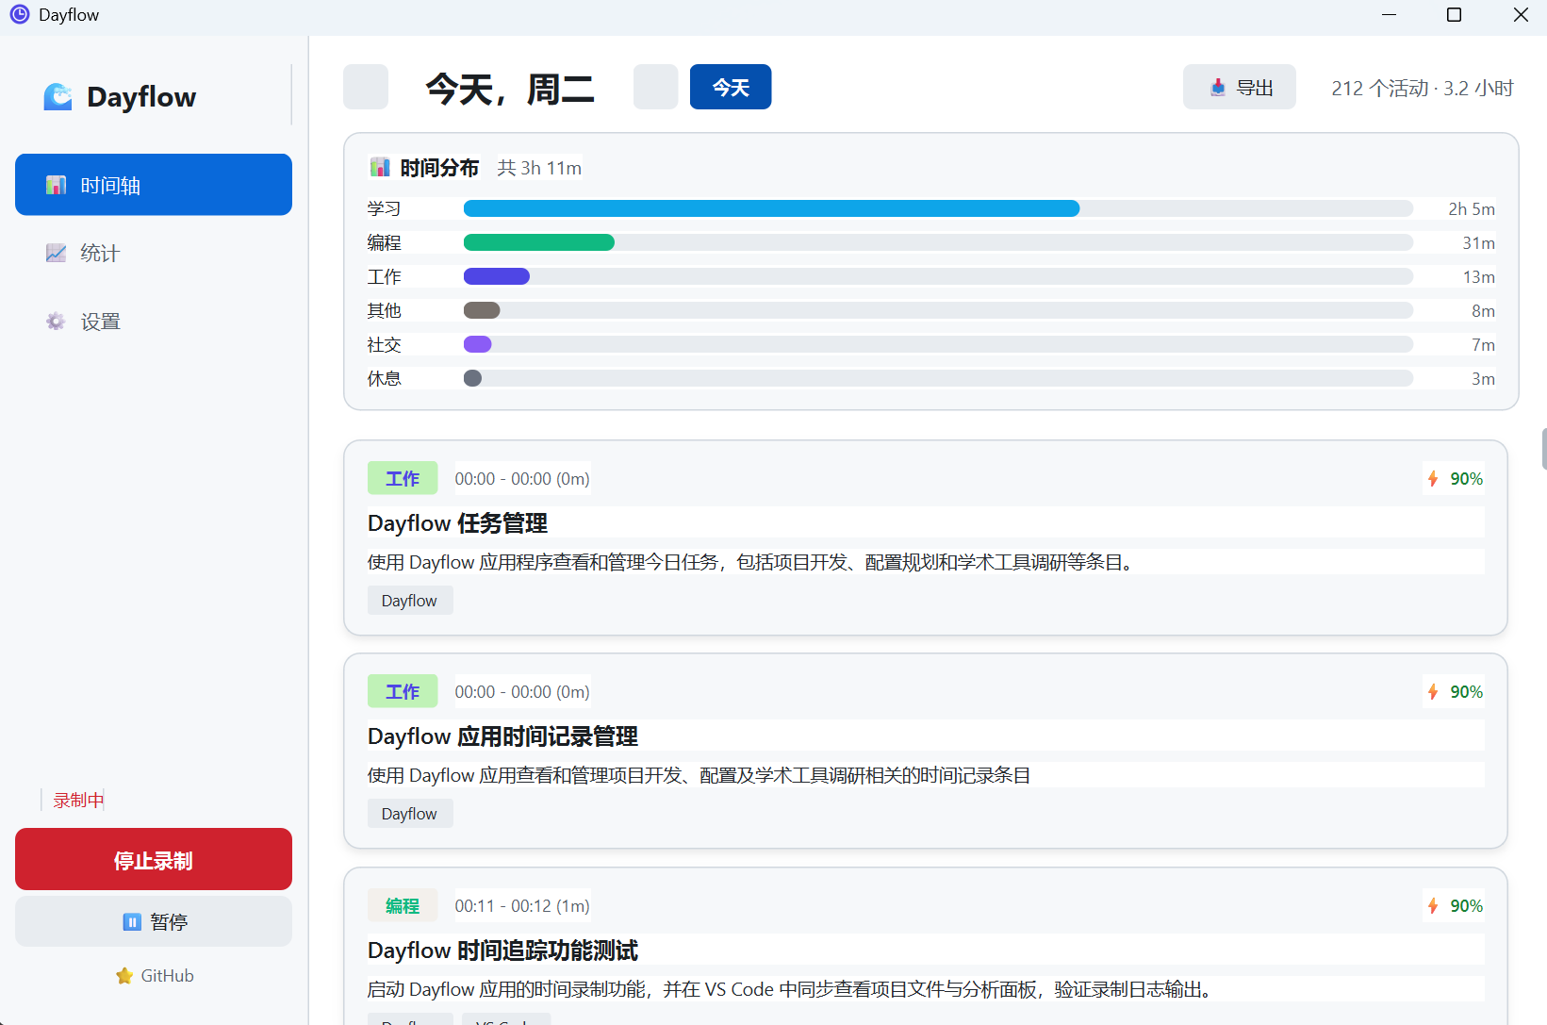Click the 工作 indigo progress bar
Image resolution: width=1547 pixels, height=1025 pixels.
[497, 276]
